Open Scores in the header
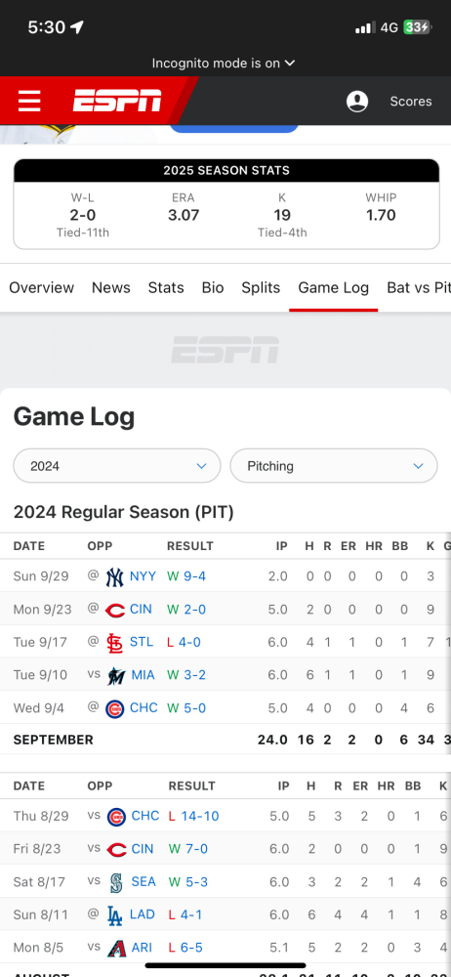The height and width of the screenshot is (977, 451). tap(411, 102)
